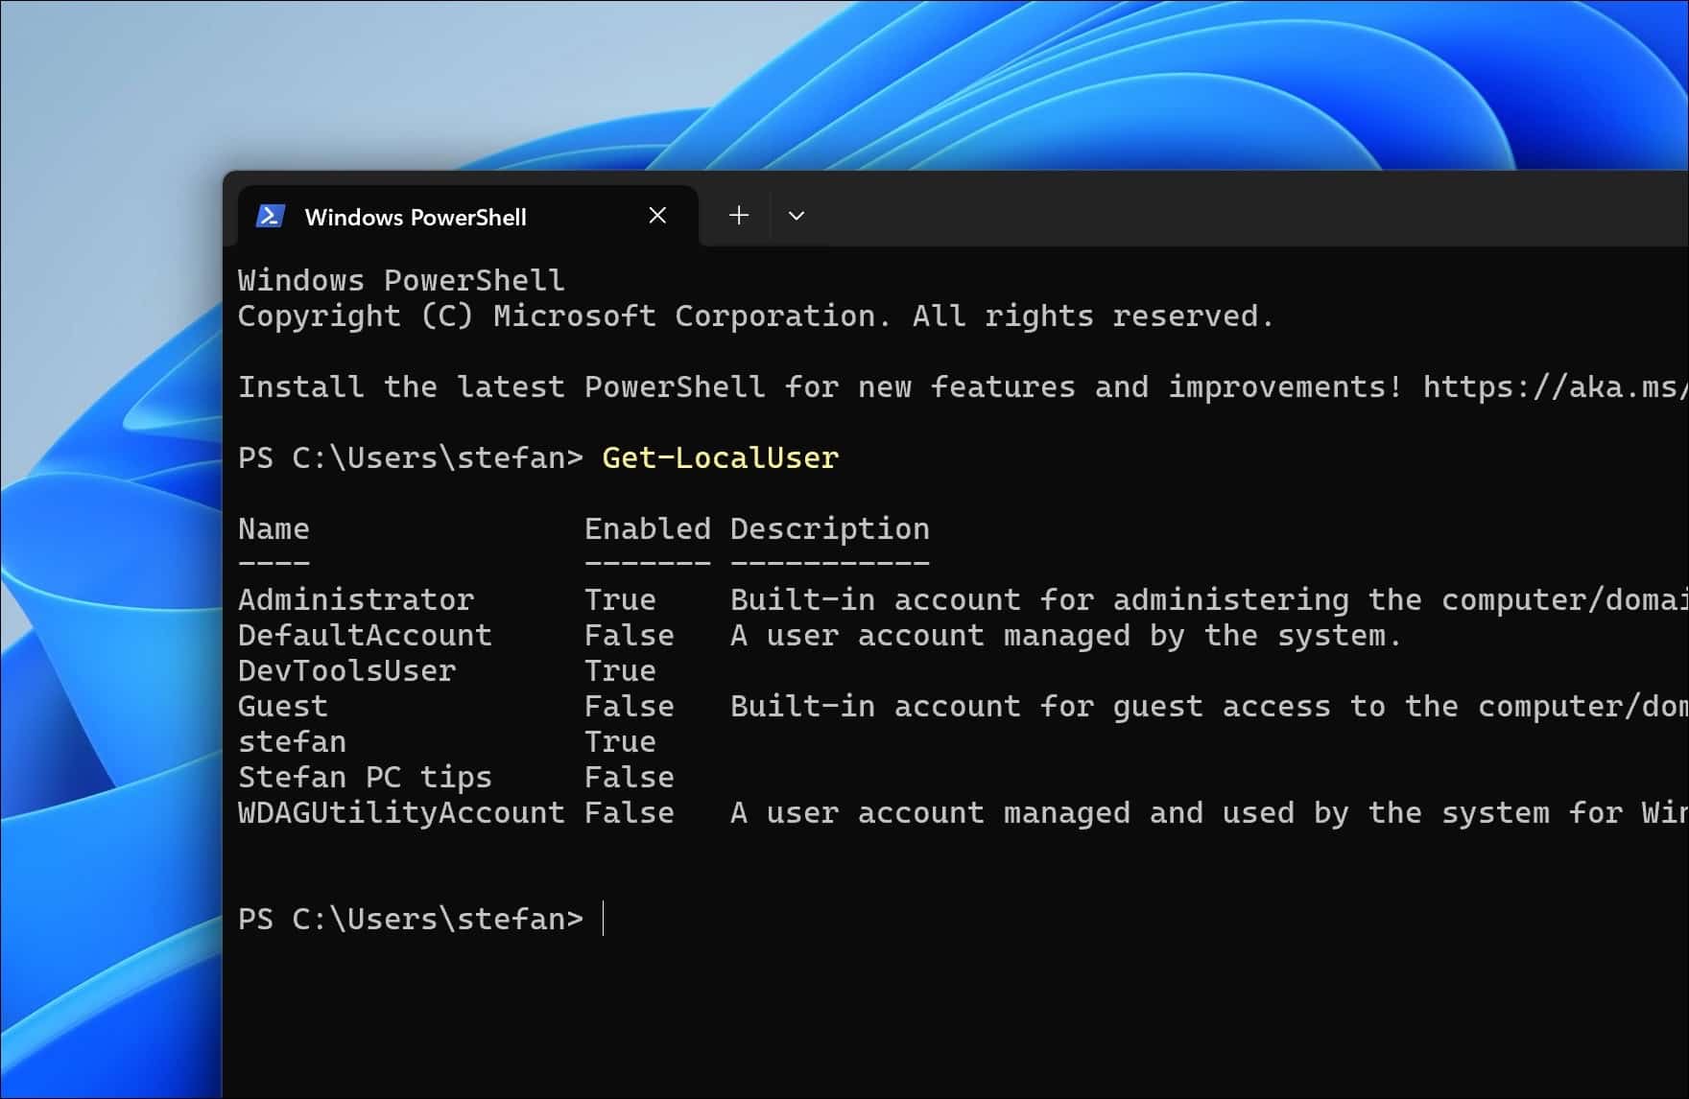
Task: Click the Administrator account name
Action: coord(355,600)
